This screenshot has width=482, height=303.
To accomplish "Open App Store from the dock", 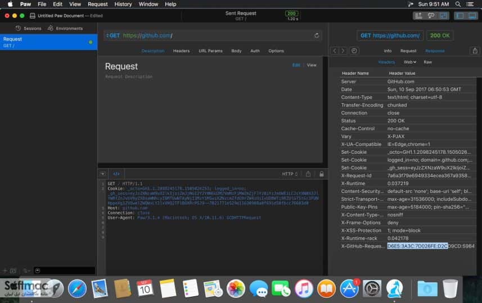I will [349, 288].
